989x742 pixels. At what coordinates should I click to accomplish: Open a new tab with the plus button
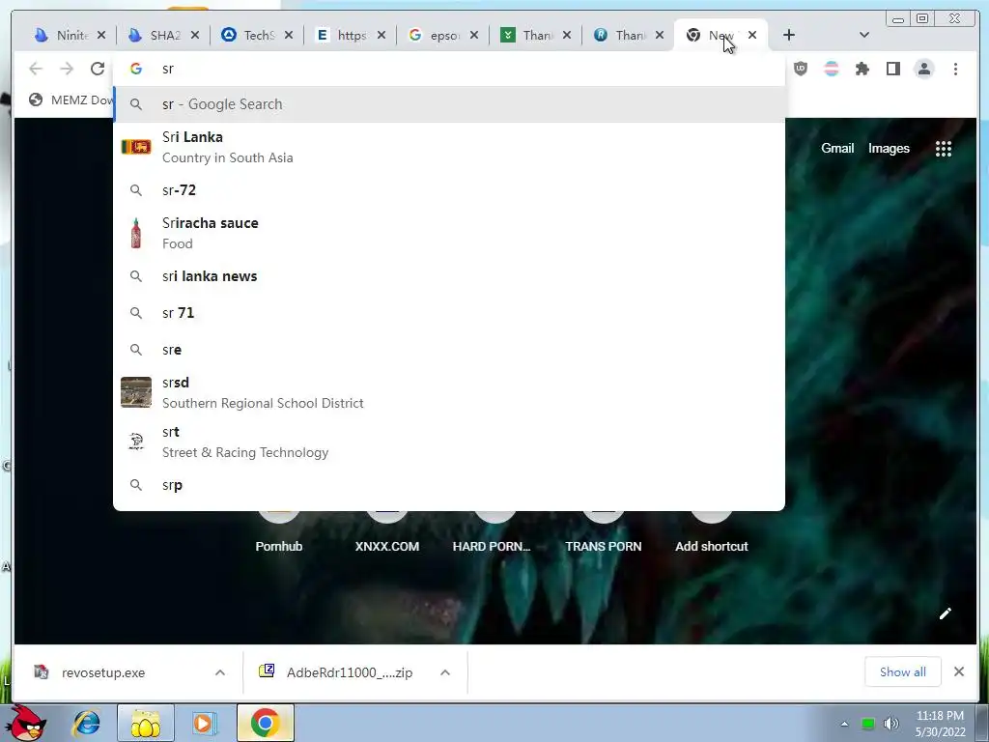tap(788, 35)
